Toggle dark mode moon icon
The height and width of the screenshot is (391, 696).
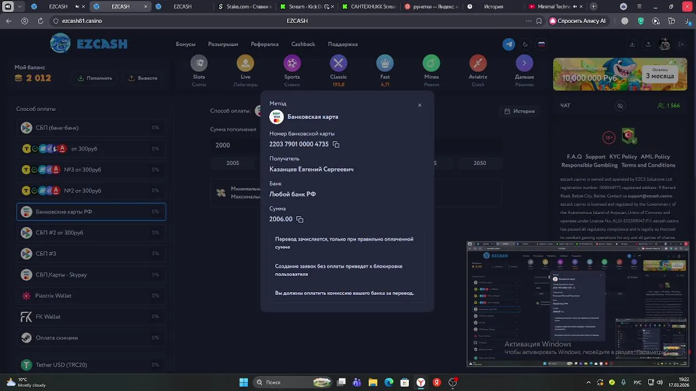(x=525, y=45)
